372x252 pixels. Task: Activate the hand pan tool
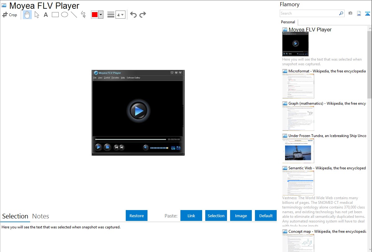[x=27, y=15]
